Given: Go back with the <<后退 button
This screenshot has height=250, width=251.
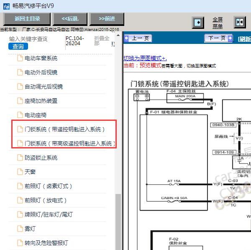Looking at the screenshot, I should click(x=70, y=19).
